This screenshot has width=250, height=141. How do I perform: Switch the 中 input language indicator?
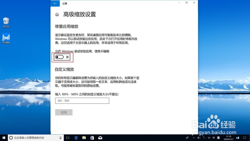(x=214, y=138)
